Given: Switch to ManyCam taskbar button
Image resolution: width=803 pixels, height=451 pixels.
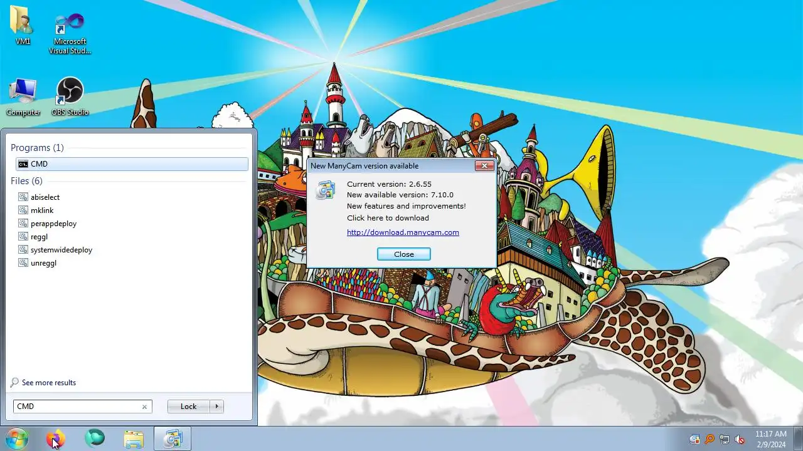Looking at the screenshot, I should coord(173,439).
